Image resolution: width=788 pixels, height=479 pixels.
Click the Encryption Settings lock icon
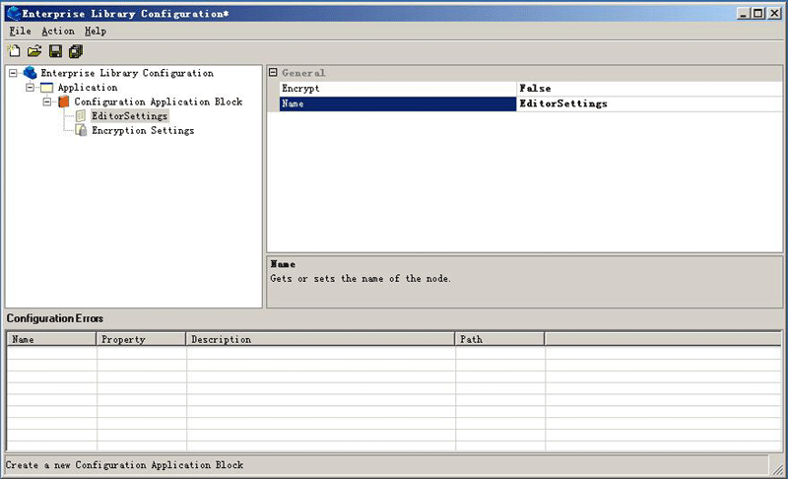click(81, 130)
